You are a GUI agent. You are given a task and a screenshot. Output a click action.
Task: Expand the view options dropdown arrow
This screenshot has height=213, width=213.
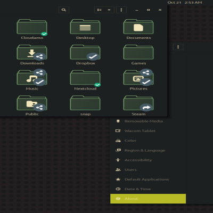click(x=109, y=10)
